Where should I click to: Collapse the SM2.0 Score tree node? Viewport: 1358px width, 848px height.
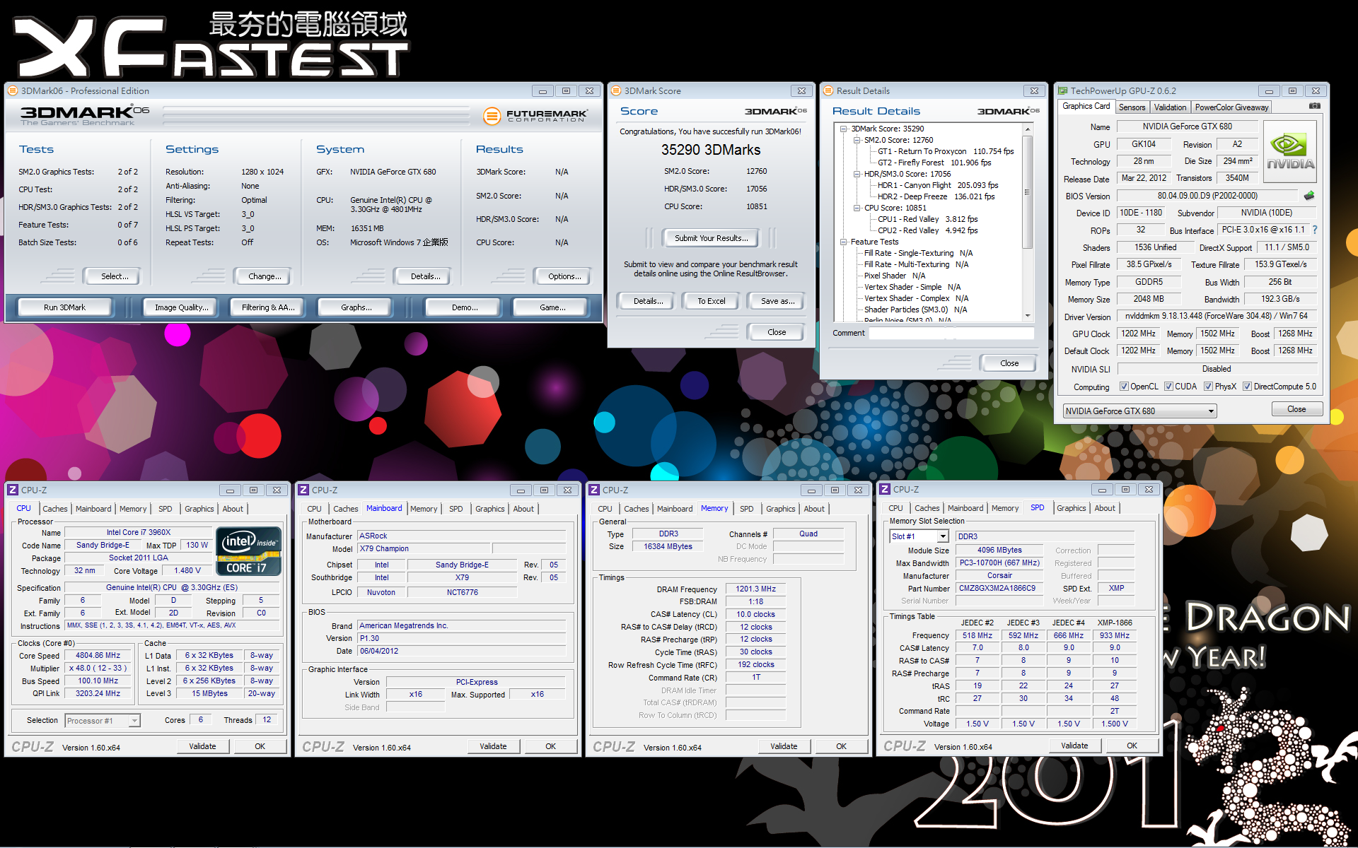[857, 140]
